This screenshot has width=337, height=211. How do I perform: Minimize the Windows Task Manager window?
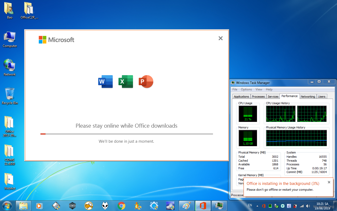pos(312,82)
